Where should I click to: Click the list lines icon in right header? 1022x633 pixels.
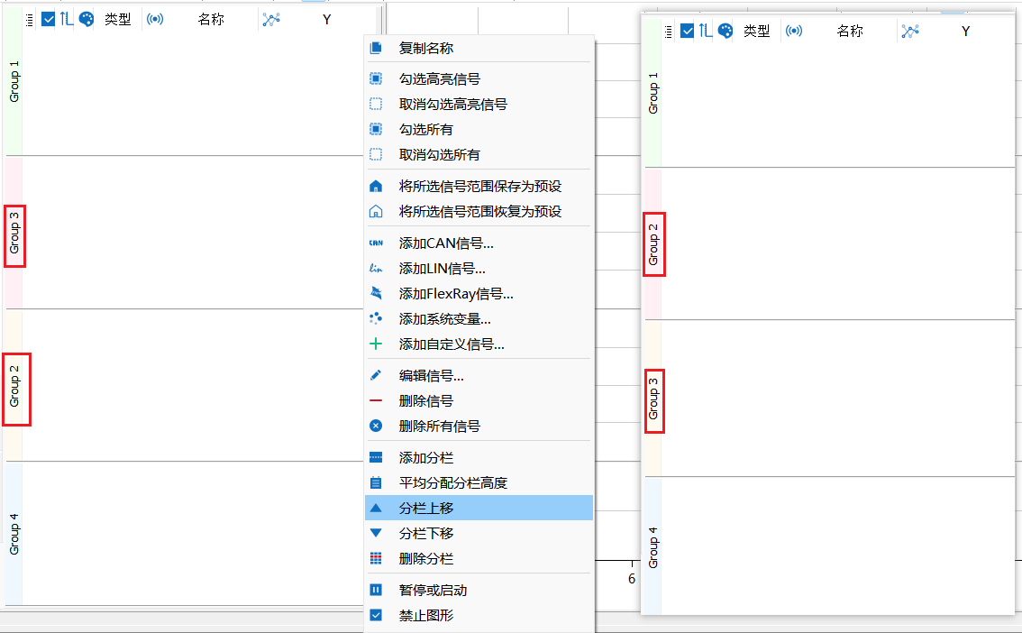(x=668, y=32)
